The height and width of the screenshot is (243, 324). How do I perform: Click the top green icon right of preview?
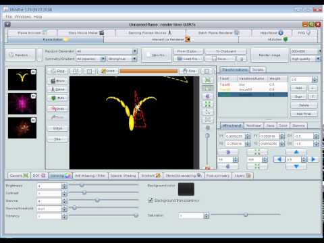[x=208, y=80]
